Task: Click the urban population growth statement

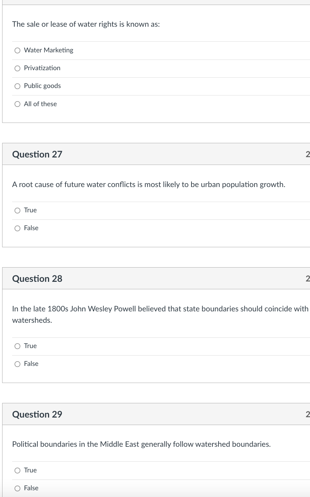Action: tap(148, 185)
